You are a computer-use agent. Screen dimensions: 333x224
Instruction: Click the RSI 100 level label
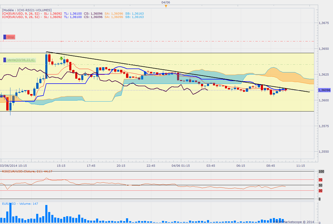[x=321, y=171]
